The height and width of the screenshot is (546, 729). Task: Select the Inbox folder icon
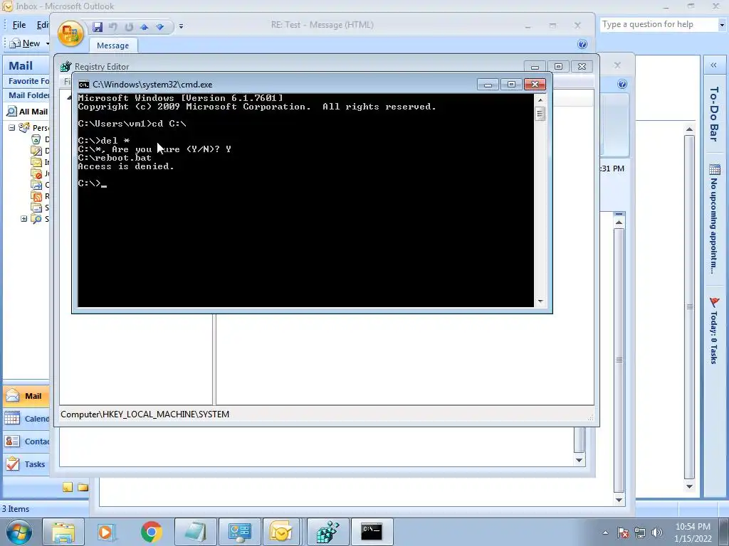[x=36, y=162]
